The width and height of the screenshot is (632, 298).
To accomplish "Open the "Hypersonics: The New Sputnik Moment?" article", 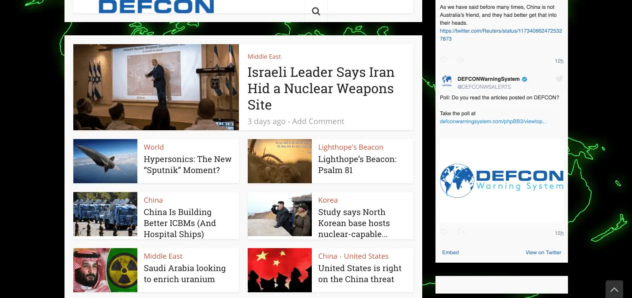I will pos(188,165).
